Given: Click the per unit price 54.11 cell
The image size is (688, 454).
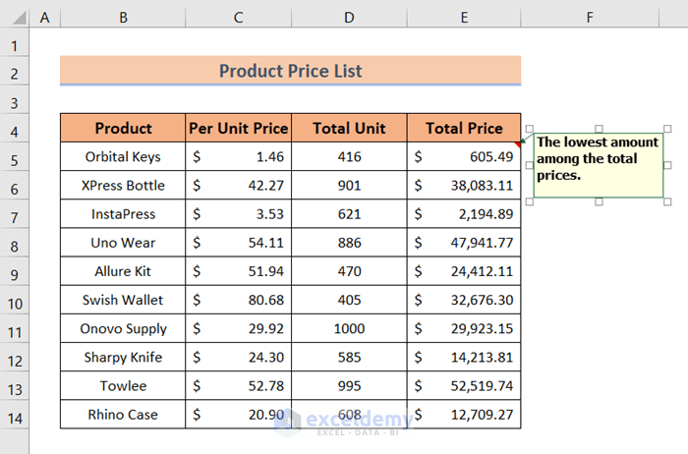Looking at the screenshot, I should tap(239, 243).
